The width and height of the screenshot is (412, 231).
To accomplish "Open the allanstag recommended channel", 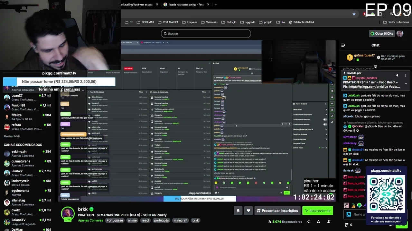I will pyautogui.click(x=27, y=202).
